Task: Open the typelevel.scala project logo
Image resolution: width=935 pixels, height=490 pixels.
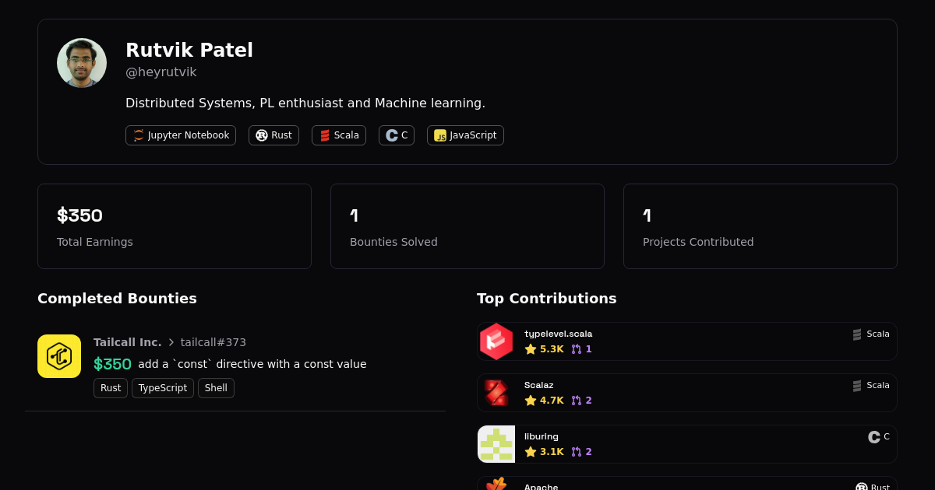Action: coord(496,341)
